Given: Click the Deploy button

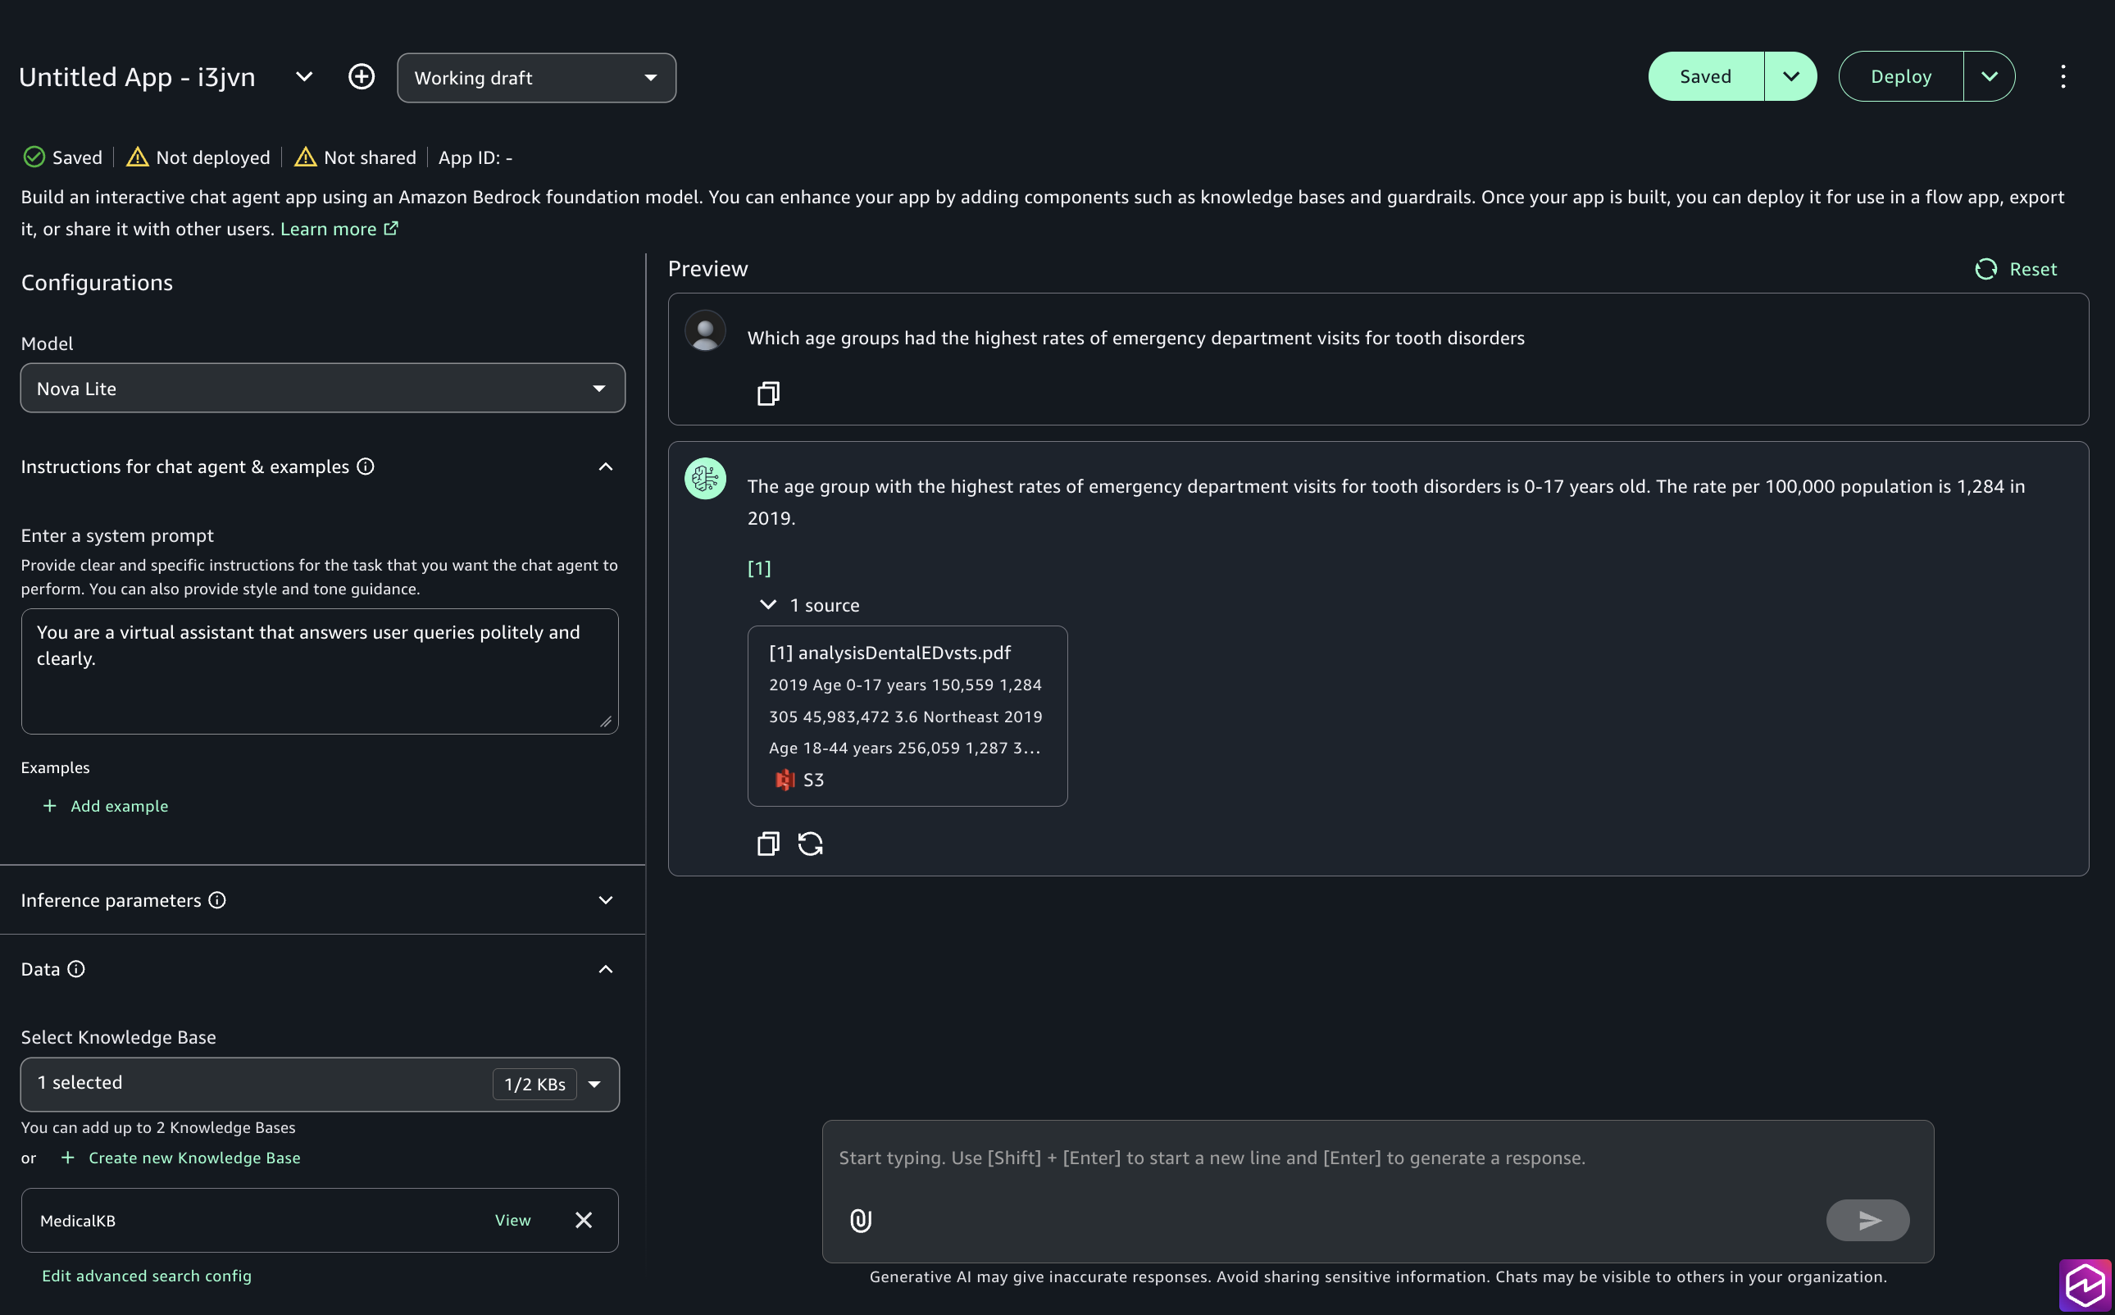Looking at the screenshot, I should pos(1901,76).
